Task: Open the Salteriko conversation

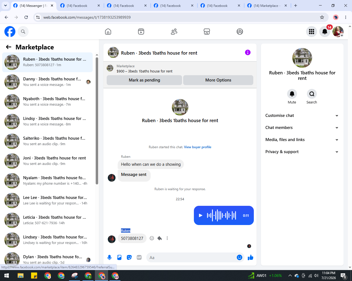Action: [47, 141]
